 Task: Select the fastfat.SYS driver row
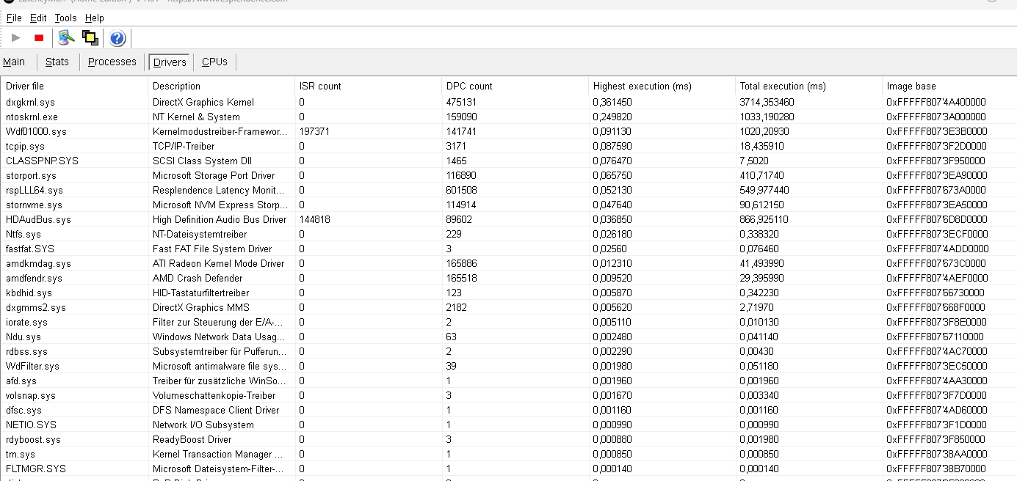click(509, 249)
